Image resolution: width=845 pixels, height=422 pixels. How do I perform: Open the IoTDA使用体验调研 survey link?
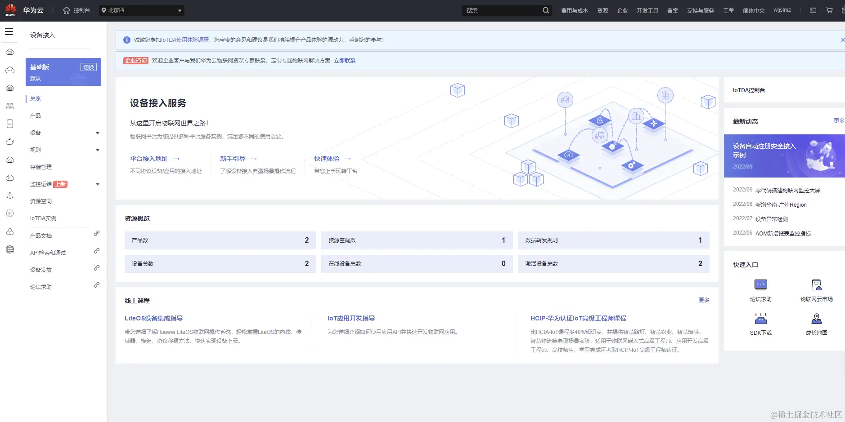185,40
